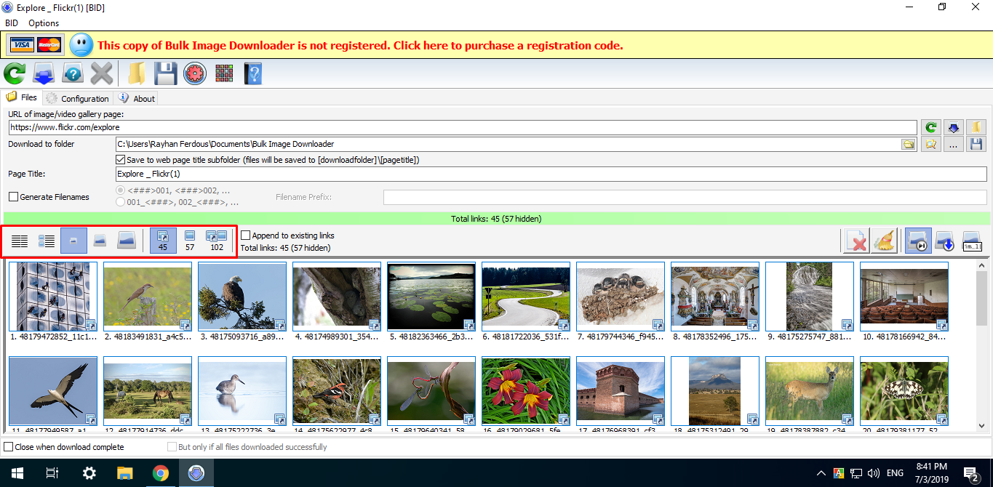Viewport: 993px width, 487px height.
Task: Click the colored grid toolbar icon
Action: [x=223, y=73]
